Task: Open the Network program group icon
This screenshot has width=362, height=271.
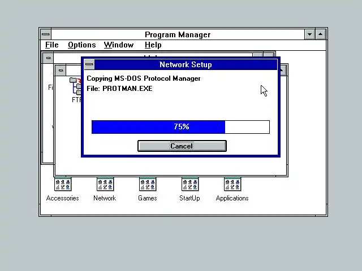Action: point(105,184)
